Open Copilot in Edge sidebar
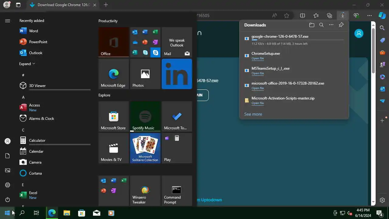The image size is (389, 219). point(382,15)
